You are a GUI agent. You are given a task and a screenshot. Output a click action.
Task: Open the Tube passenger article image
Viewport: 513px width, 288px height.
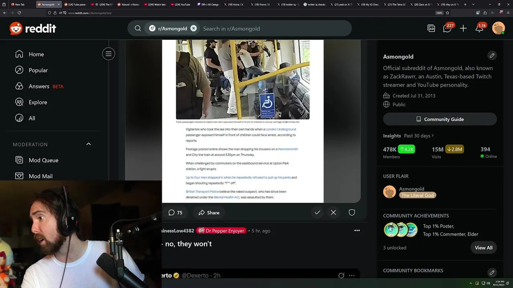tap(242, 79)
